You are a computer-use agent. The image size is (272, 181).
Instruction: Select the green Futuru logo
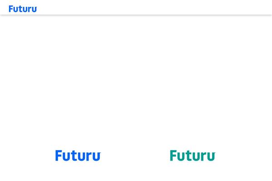click(193, 155)
